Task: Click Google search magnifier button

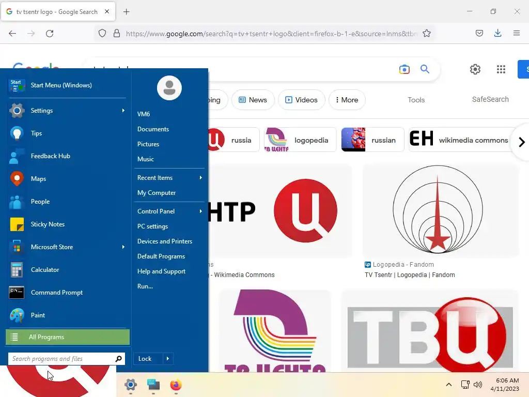Action: [x=425, y=69]
